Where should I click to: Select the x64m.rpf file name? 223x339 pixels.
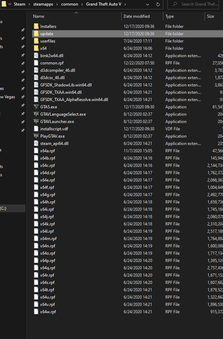click(x=48, y=239)
